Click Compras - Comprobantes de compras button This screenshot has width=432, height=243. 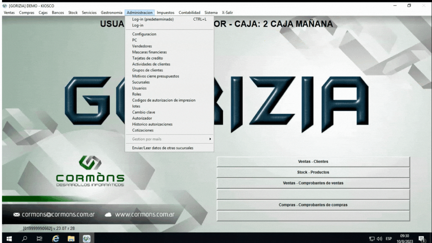[x=313, y=205]
